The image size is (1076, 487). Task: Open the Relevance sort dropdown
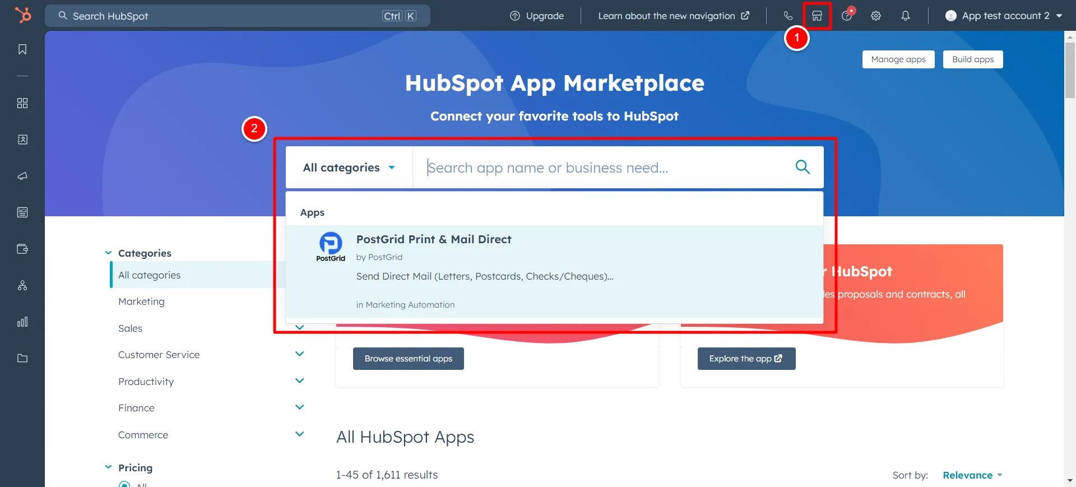(972, 475)
